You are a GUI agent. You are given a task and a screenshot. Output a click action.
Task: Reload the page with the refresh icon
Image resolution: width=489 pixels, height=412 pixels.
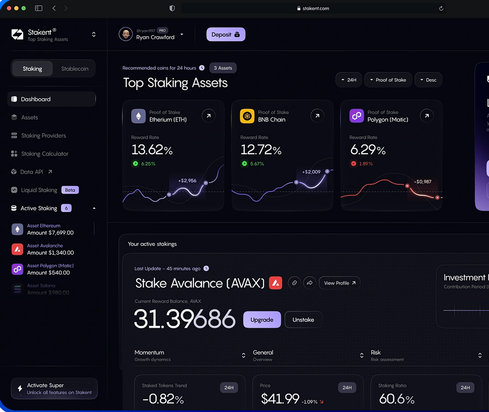441,8
